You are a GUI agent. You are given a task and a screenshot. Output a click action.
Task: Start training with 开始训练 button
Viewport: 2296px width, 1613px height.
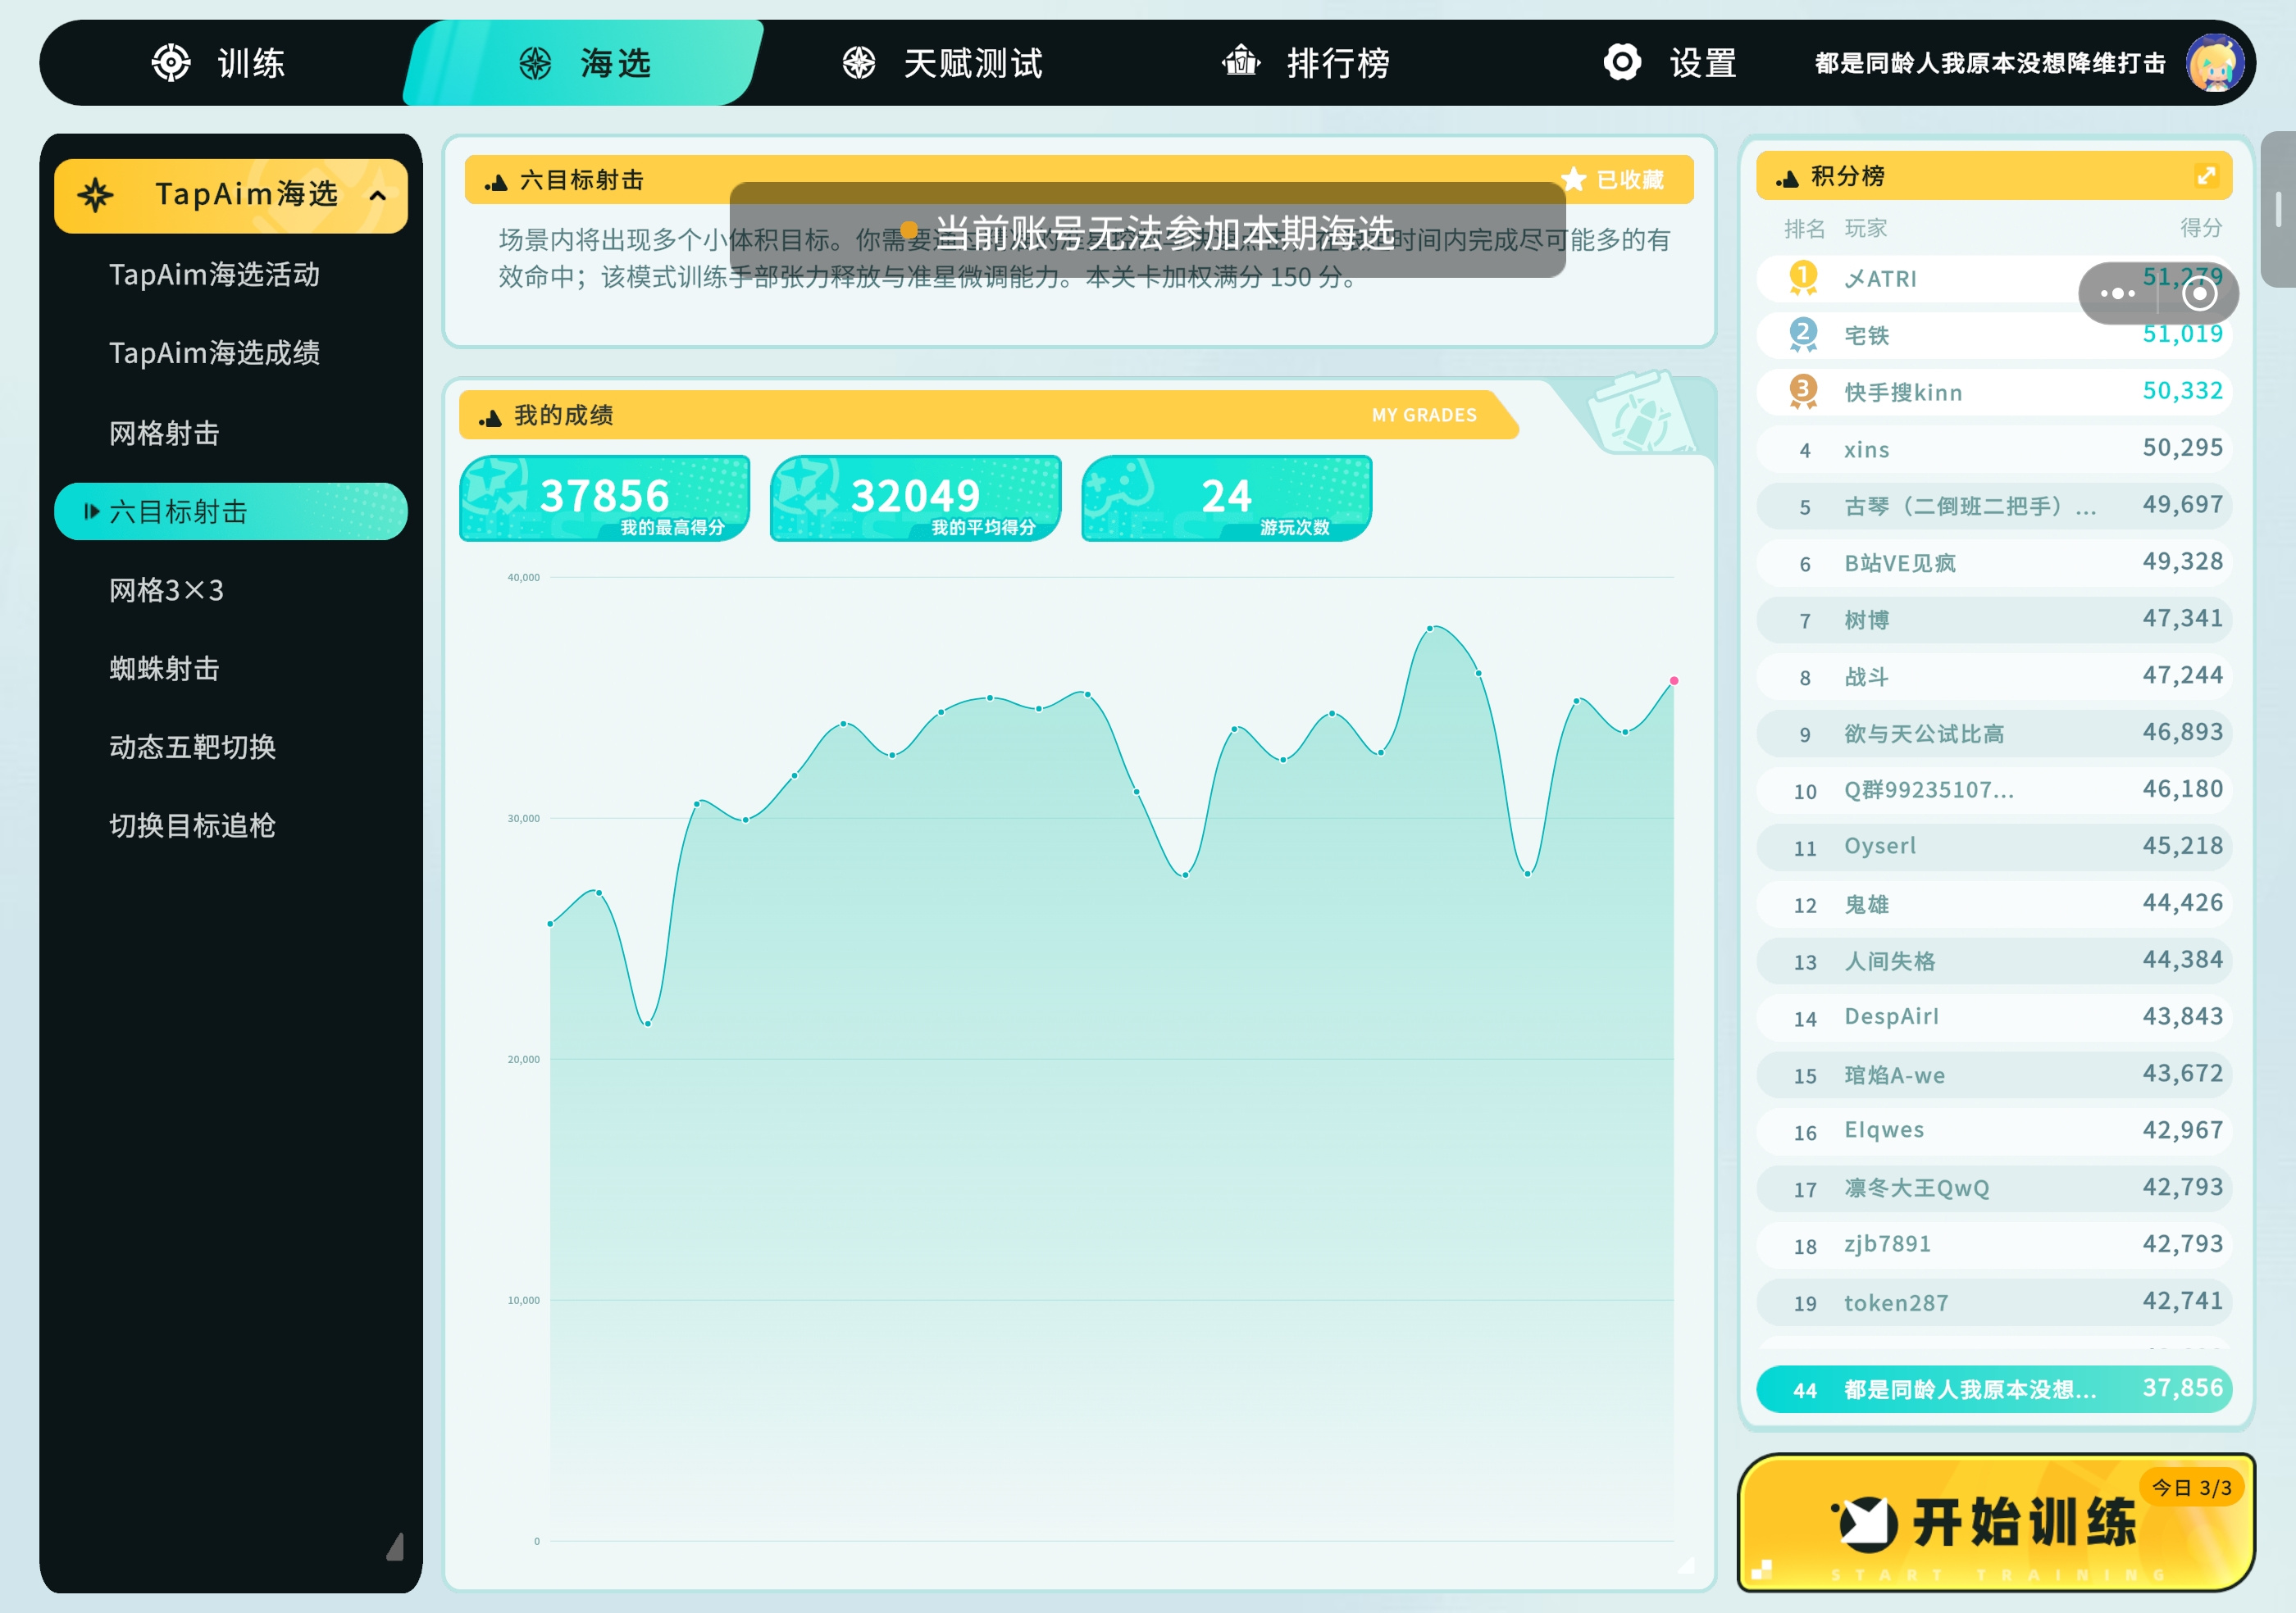click(1996, 1522)
